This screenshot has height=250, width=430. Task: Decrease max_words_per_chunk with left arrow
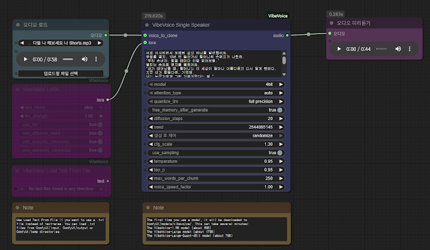pyautogui.click(x=150, y=178)
